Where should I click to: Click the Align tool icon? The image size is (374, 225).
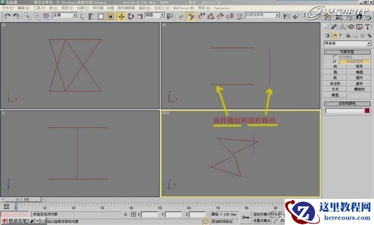click(296, 16)
